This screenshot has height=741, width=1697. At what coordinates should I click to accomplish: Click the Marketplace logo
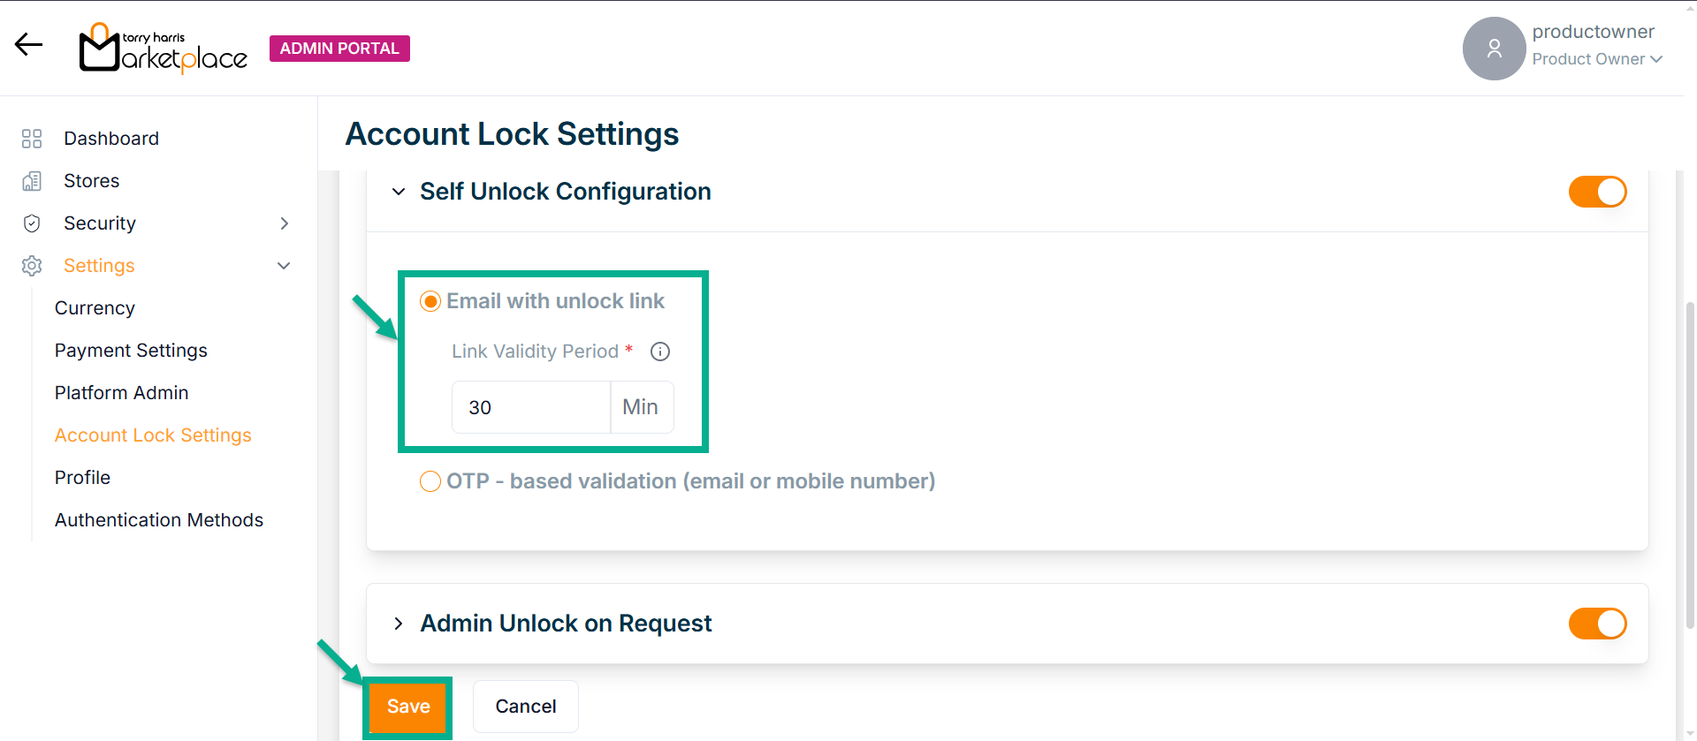164,49
